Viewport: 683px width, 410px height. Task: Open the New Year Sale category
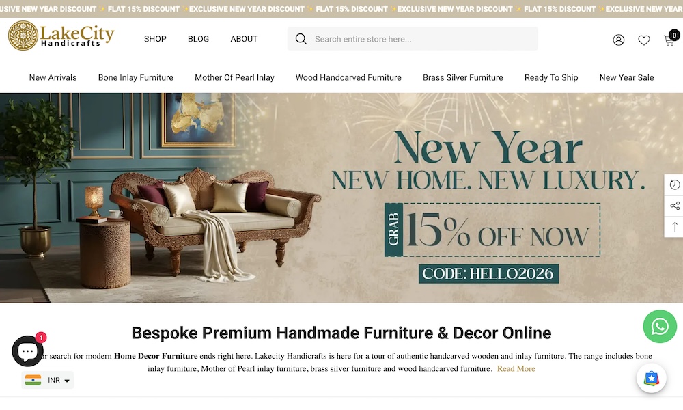point(626,77)
